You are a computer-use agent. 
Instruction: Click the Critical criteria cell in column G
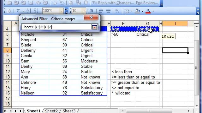148,34
